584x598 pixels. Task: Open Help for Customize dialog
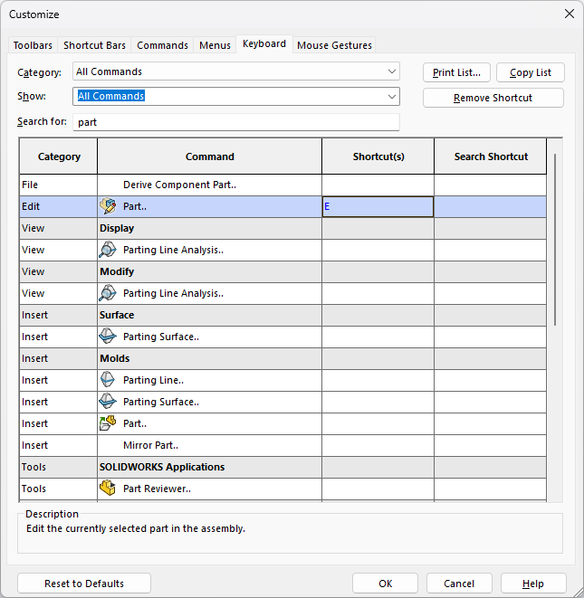click(x=533, y=584)
